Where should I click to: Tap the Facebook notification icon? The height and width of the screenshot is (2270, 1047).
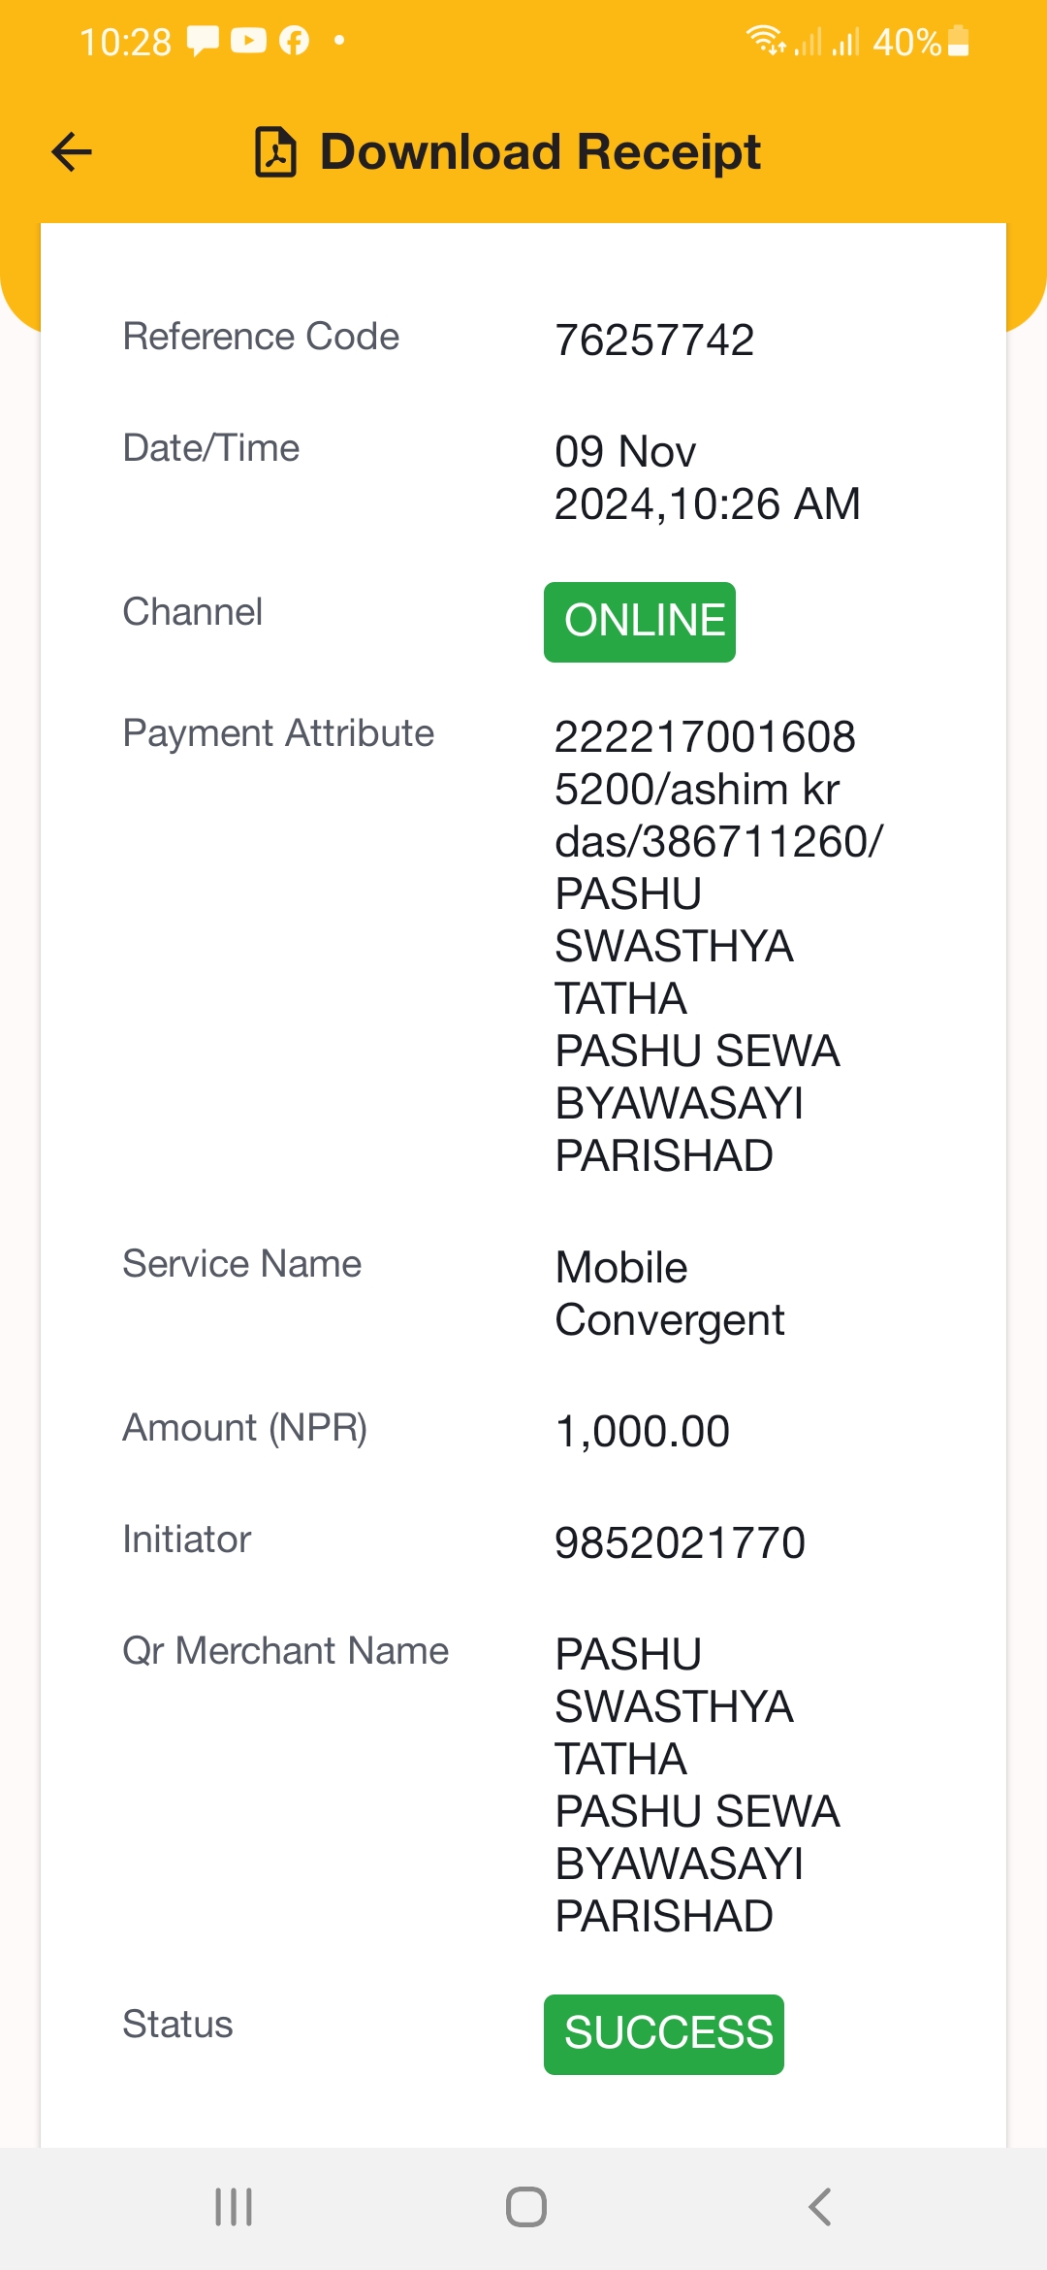pyautogui.click(x=294, y=41)
